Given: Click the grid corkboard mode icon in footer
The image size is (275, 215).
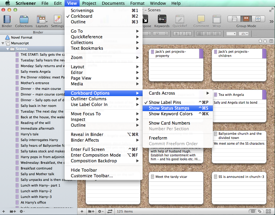Looking at the screenshot, I should click(253, 211).
